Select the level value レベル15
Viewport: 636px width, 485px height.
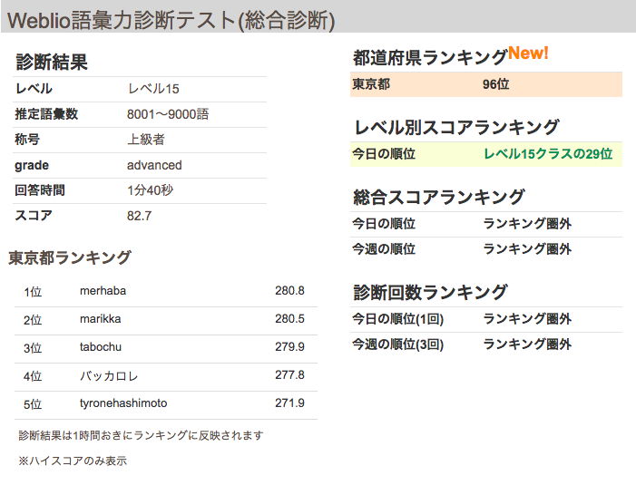(x=153, y=89)
